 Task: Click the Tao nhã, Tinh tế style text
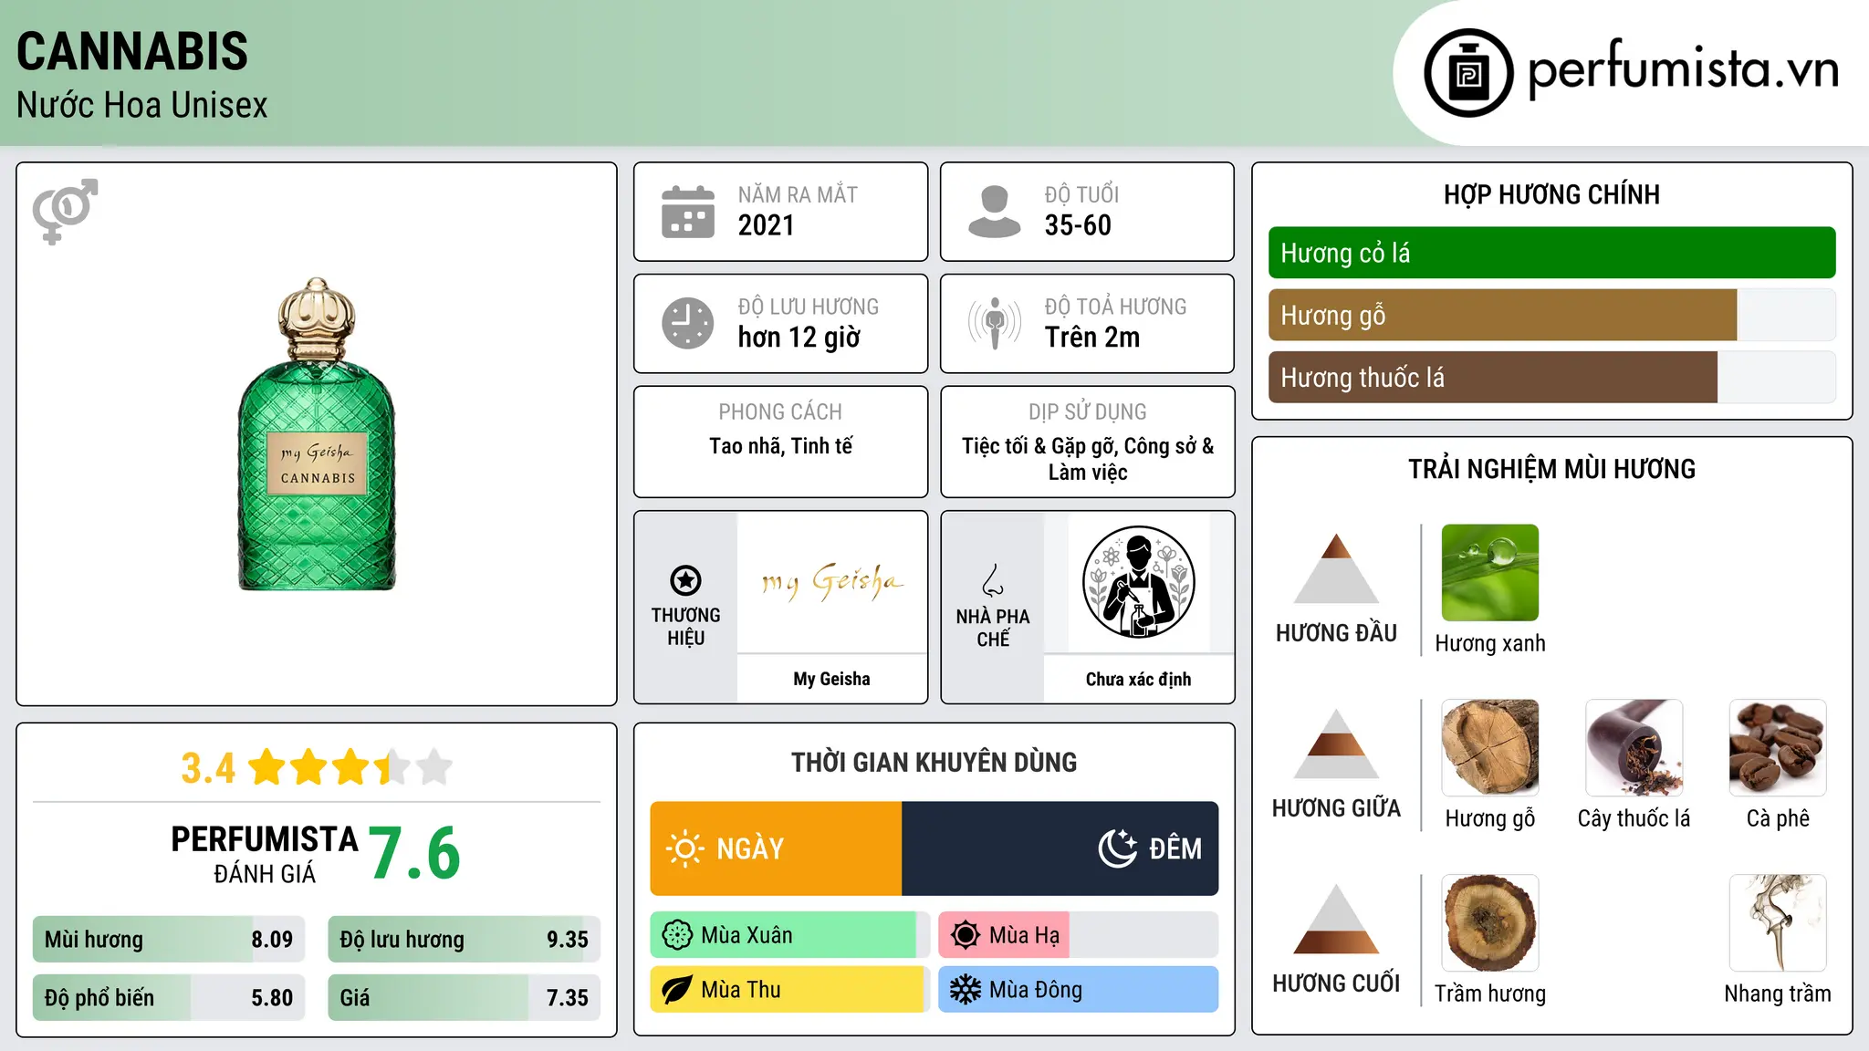click(x=781, y=446)
